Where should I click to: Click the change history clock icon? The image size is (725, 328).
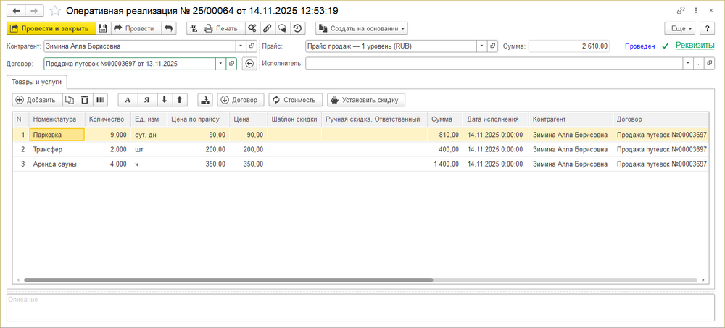[x=297, y=28]
